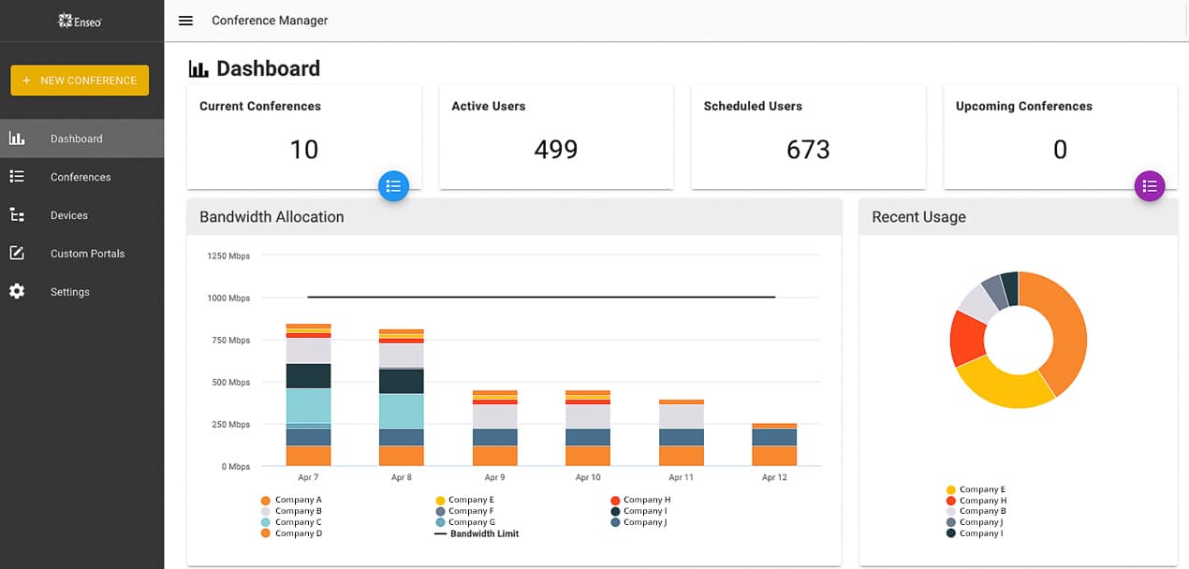Viewport: 1189px width, 569px height.
Task: Open the purple list menu on Upcoming Conferences card
Action: tap(1150, 185)
